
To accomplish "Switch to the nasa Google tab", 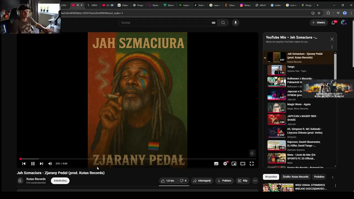I will coord(215,5).
